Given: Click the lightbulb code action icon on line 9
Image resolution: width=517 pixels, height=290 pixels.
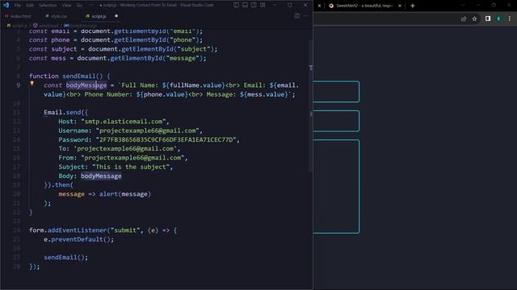Looking at the screenshot, I should click(x=32, y=84).
